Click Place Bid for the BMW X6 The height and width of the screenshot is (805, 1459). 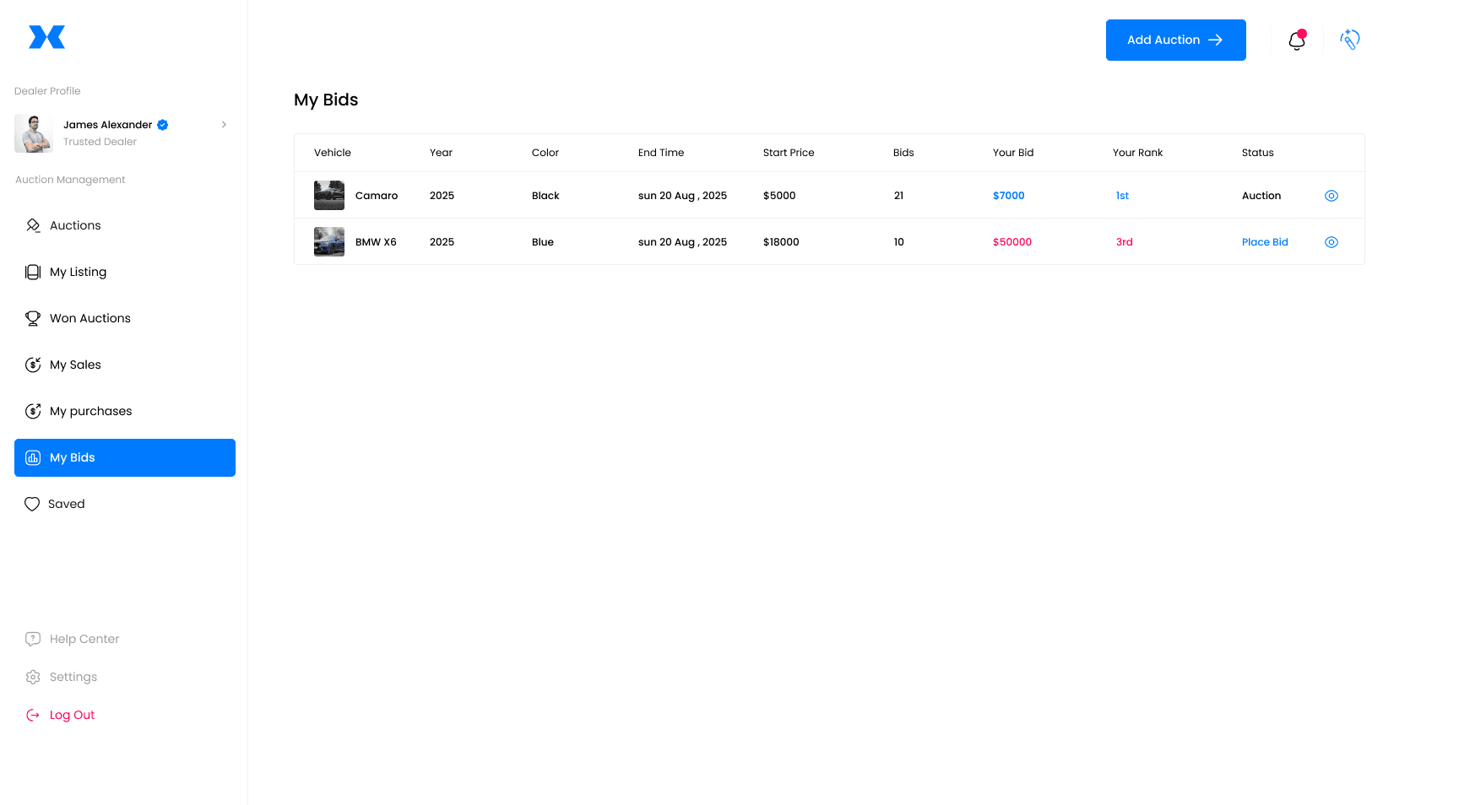1265,242
